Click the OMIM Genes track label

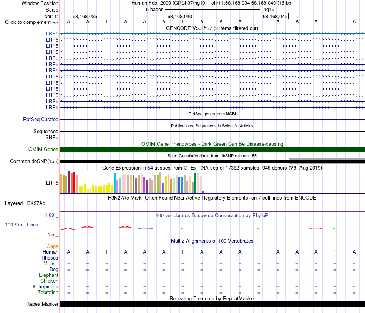43,149
